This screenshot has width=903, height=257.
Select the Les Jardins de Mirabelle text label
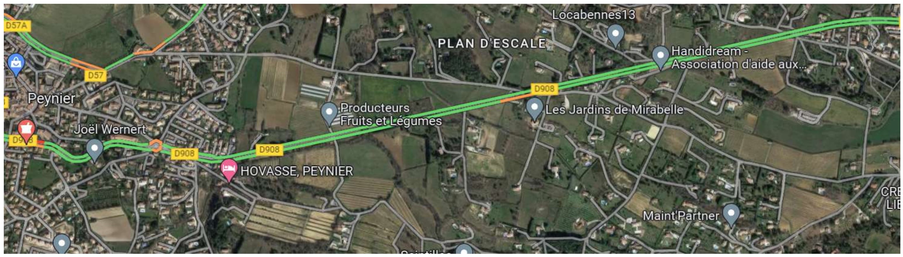(614, 110)
